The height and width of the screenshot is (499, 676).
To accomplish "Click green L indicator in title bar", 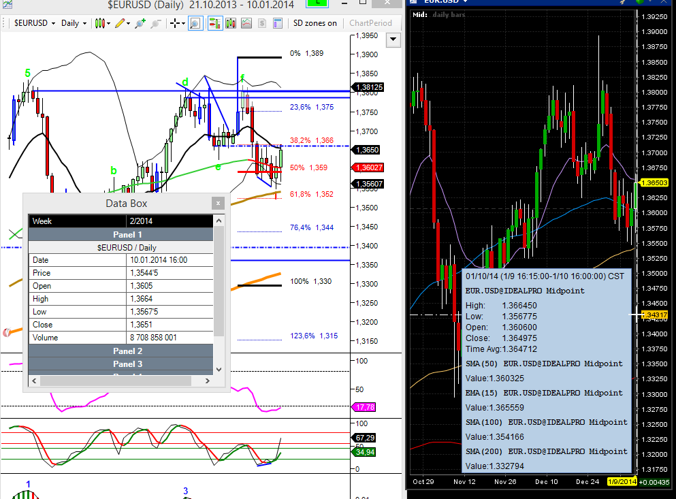I will 317,3.
